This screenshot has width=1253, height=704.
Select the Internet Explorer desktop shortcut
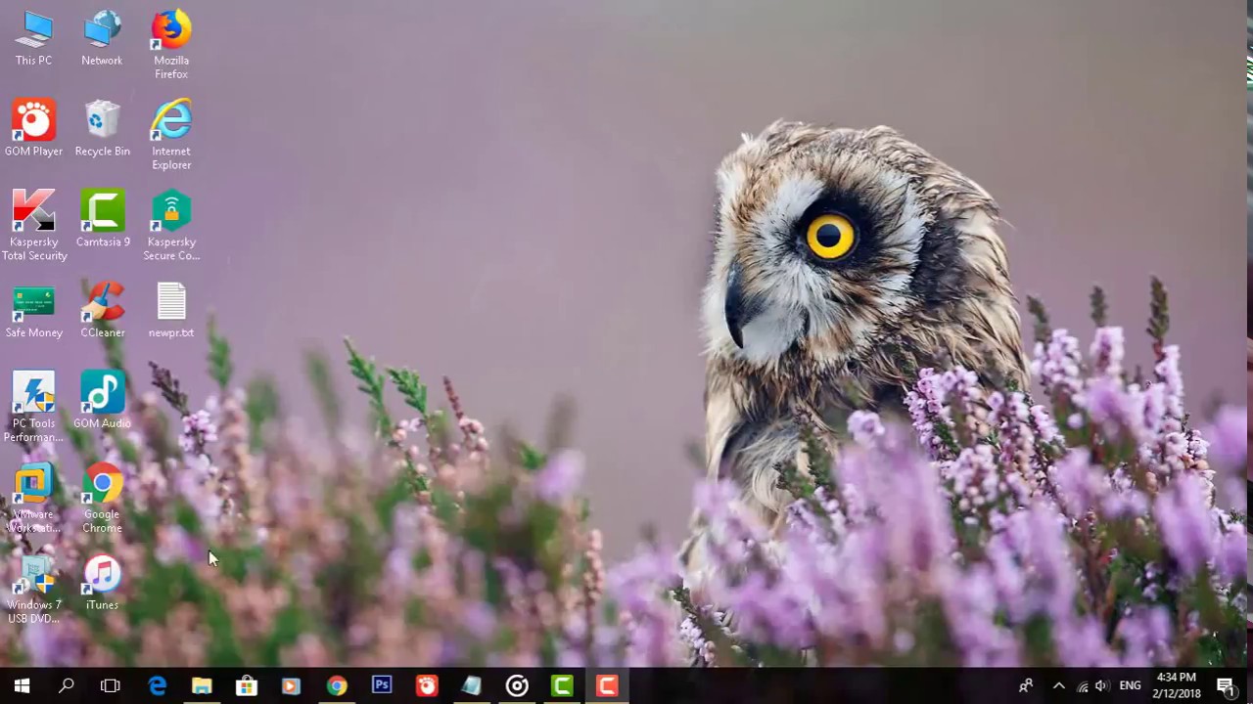pyautogui.click(x=171, y=136)
